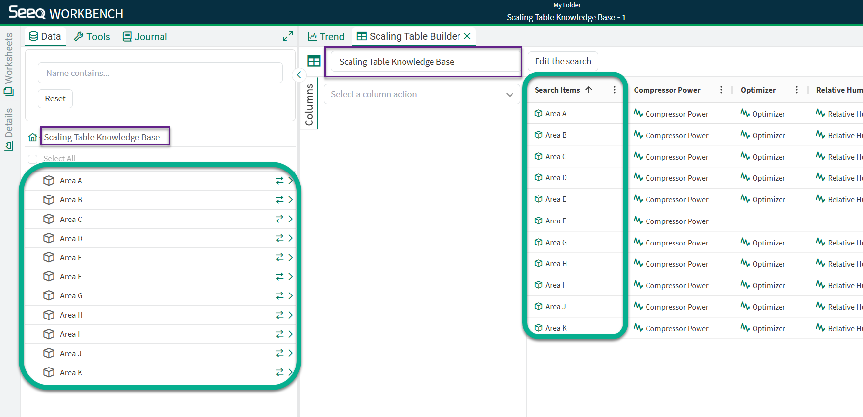Expand the data panel to full view

coord(288,36)
